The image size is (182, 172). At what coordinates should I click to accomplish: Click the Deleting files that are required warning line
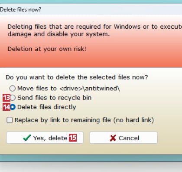point(95,26)
